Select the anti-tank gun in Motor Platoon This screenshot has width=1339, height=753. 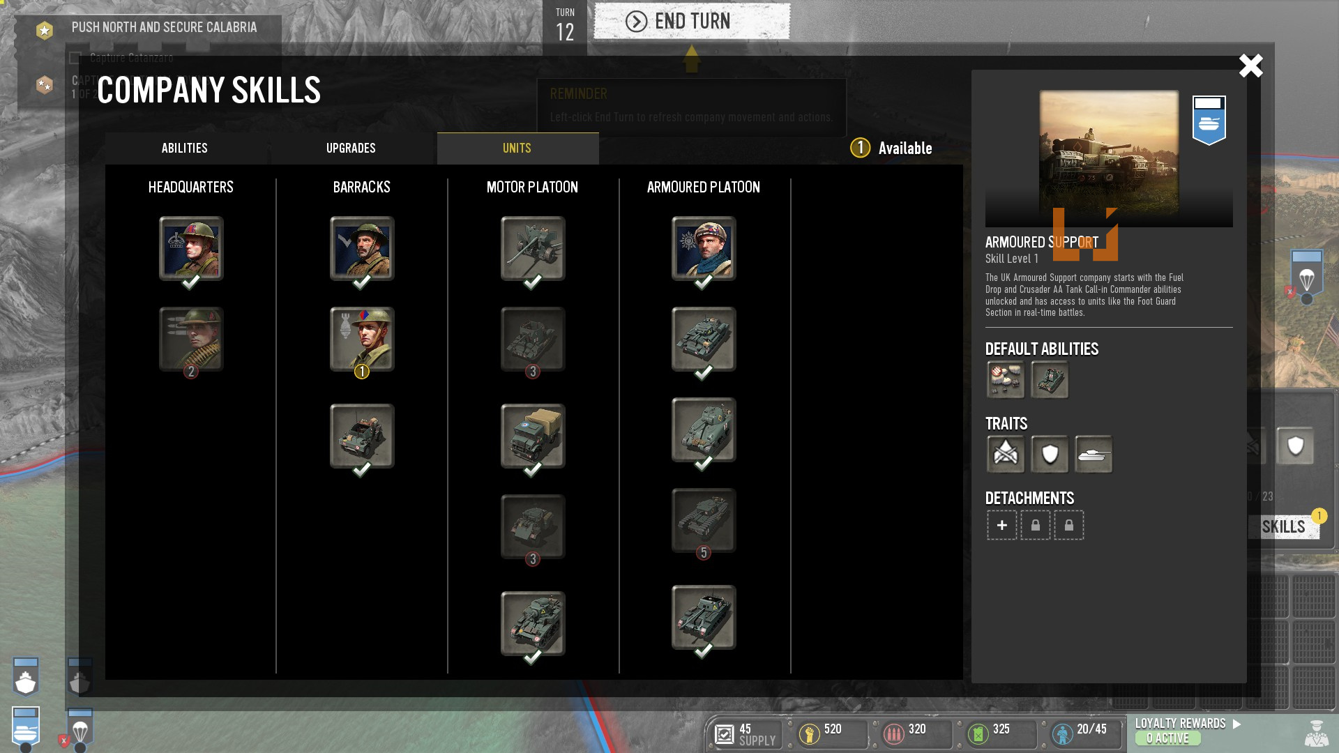[x=533, y=248]
